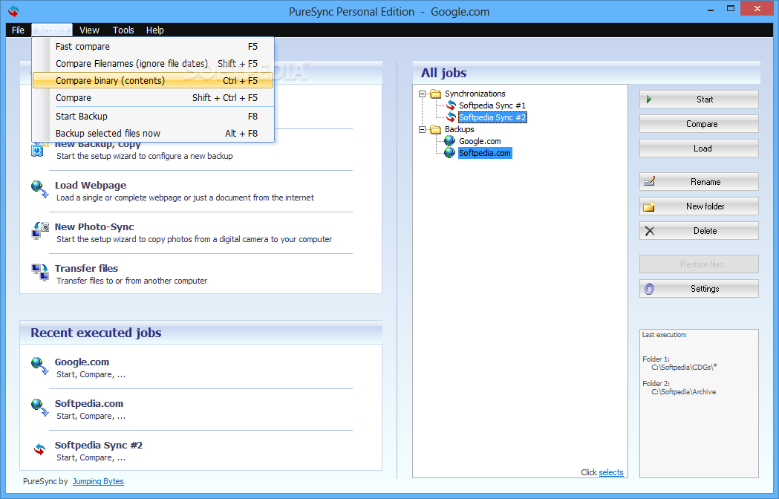Click the New Photo-Sync camera icon
Image resolution: width=779 pixels, height=499 pixels.
tap(40, 231)
